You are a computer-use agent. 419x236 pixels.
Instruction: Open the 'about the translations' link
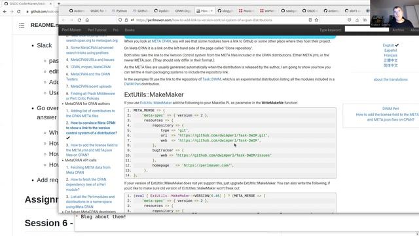tap(391, 79)
